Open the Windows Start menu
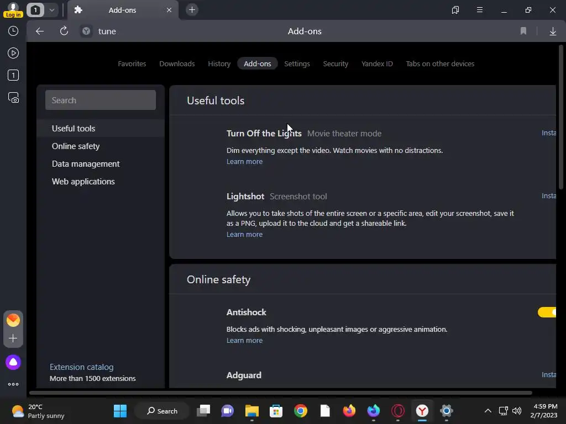Image resolution: width=566 pixels, height=424 pixels. click(120, 411)
